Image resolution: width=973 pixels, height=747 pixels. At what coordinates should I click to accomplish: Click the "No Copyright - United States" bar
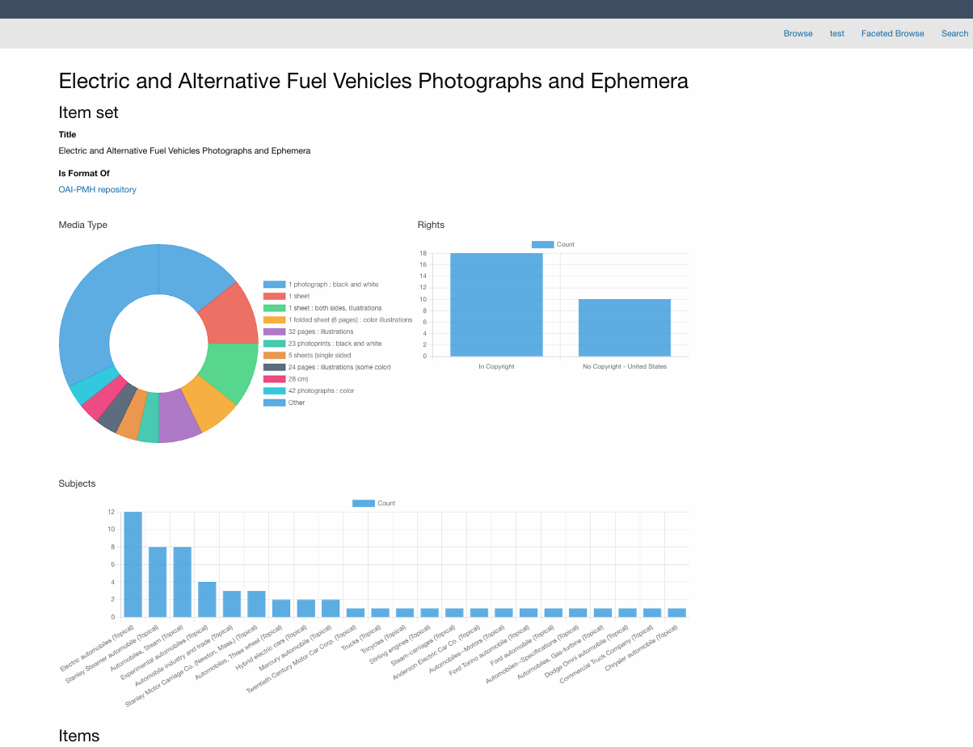625,327
